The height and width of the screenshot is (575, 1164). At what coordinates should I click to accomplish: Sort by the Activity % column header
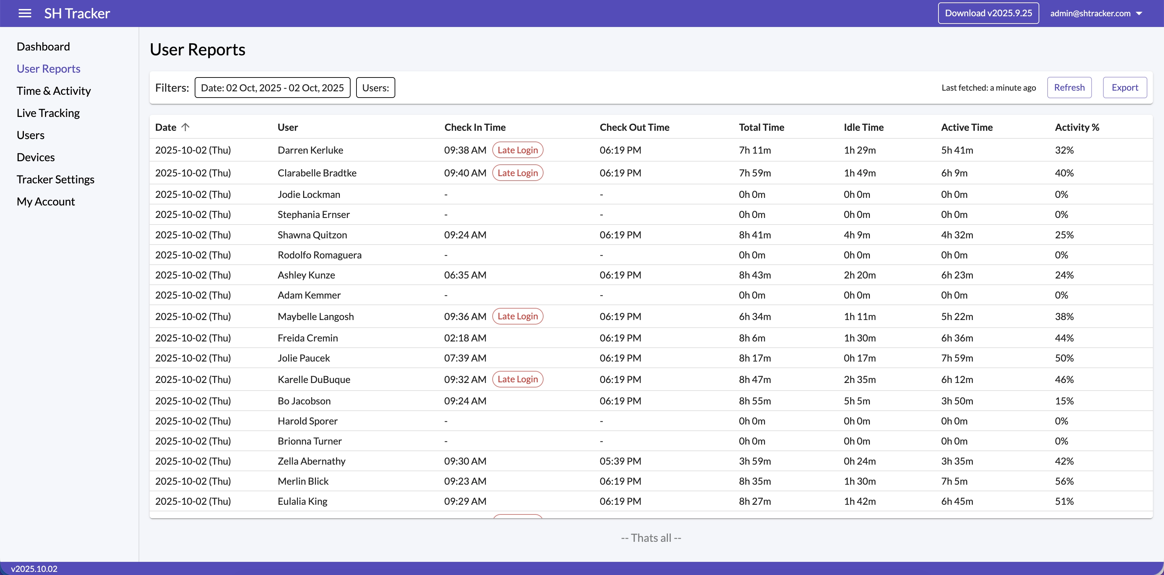click(x=1076, y=127)
